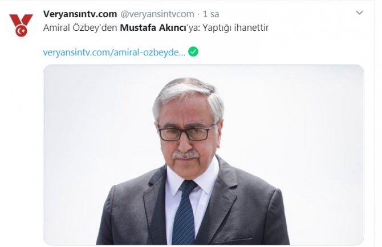Select the man's glasses in the preview image
382x247 pixels.
point(186,133)
